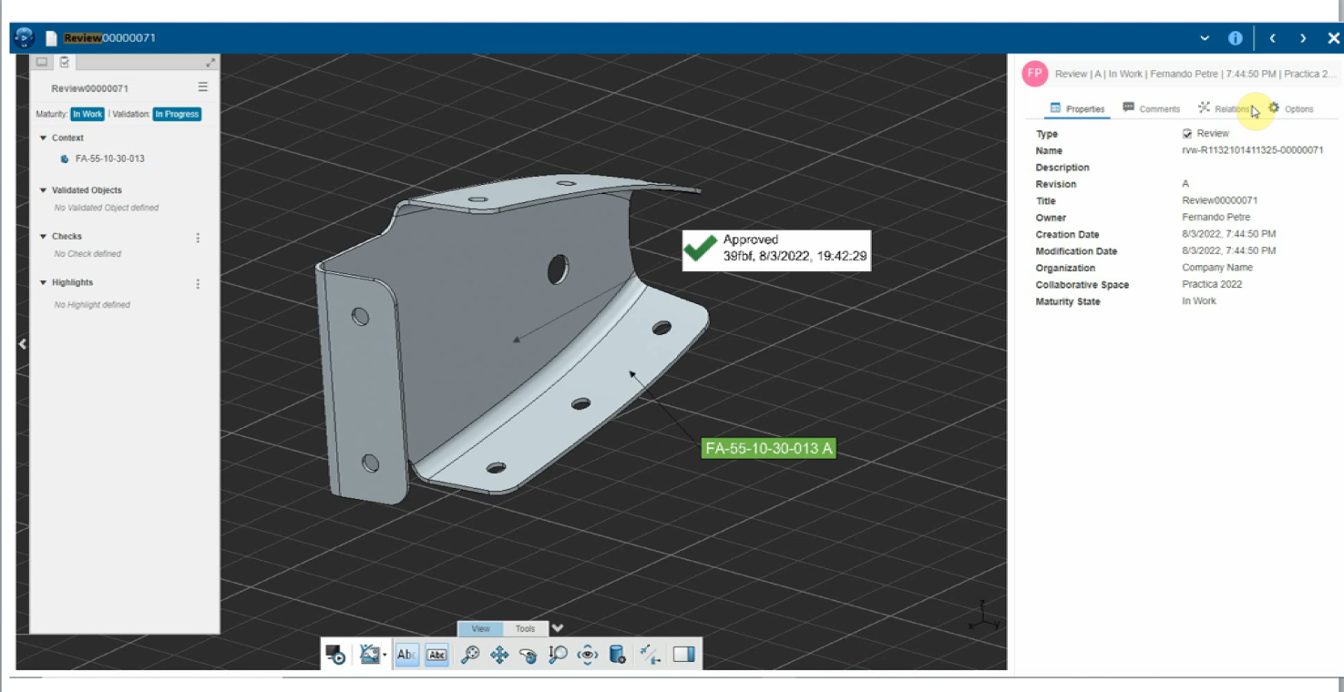This screenshot has height=692, width=1344.
Task: Click the In Progress validation badge
Action: (177, 115)
